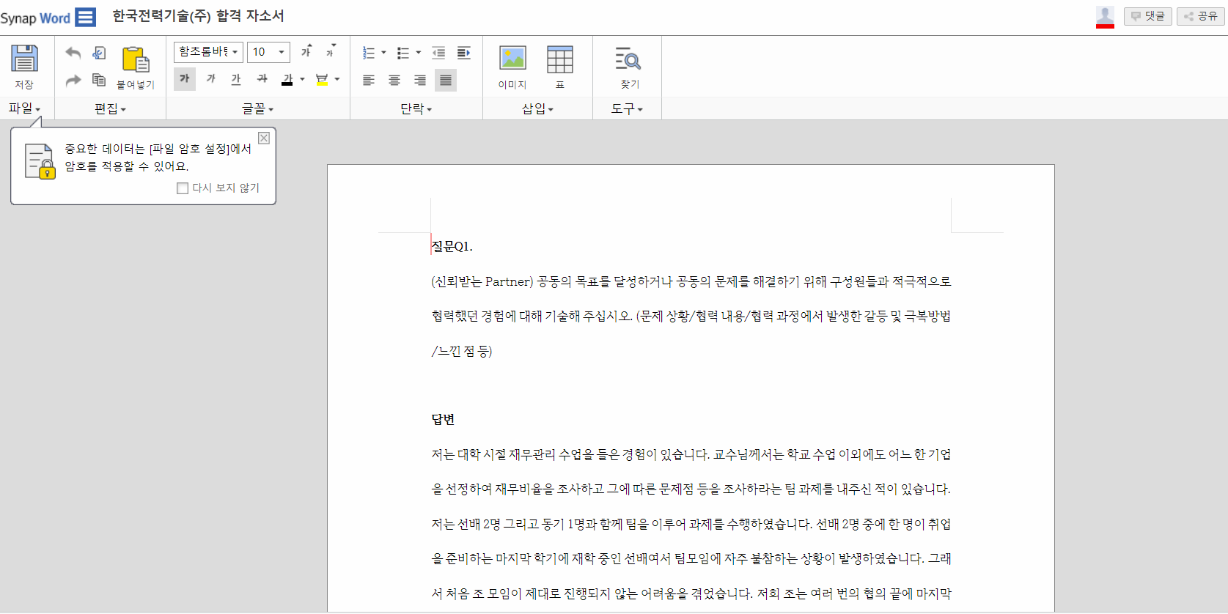This screenshot has height=614, width=1228.
Task: Click the user profile avatar
Action: [x=1105, y=16]
